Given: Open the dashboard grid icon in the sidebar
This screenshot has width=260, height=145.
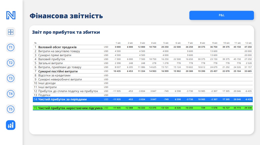Looking at the screenshot, I should (x=11, y=32).
